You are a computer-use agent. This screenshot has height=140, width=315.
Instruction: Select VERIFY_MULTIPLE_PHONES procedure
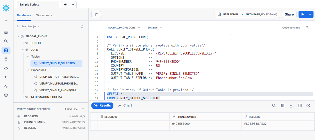tap(56, 83)
